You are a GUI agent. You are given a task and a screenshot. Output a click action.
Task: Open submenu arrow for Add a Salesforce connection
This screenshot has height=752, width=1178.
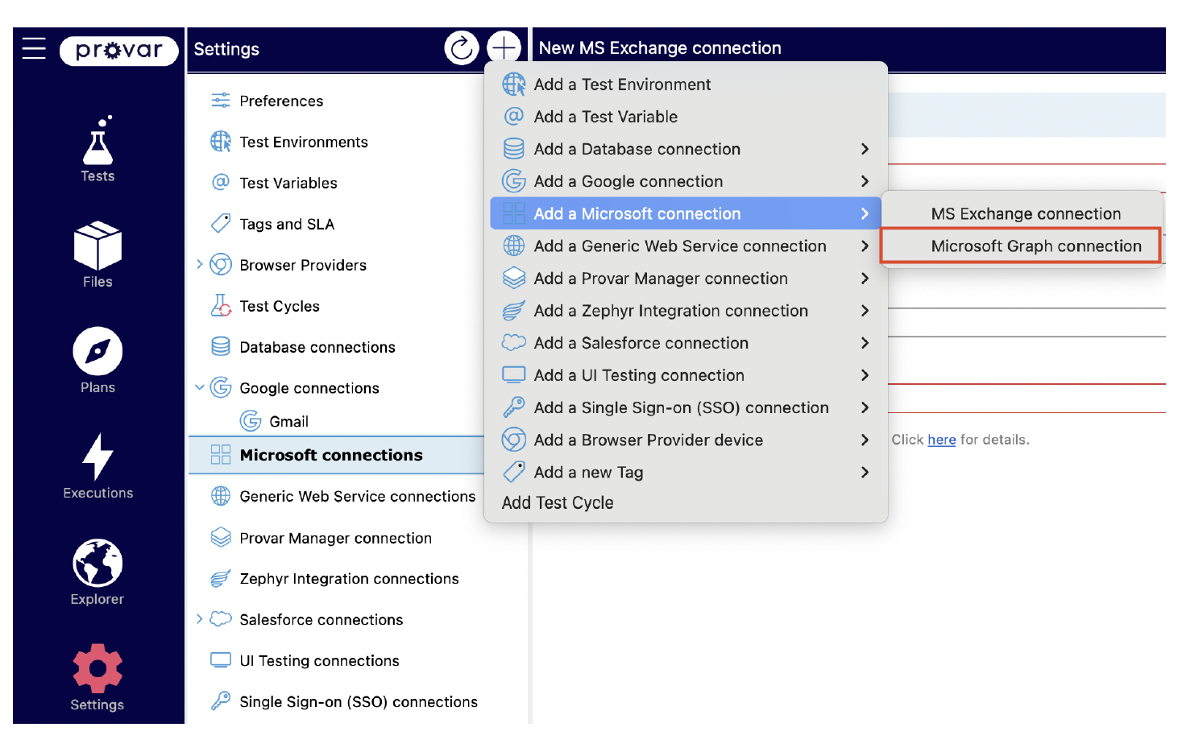865,343
